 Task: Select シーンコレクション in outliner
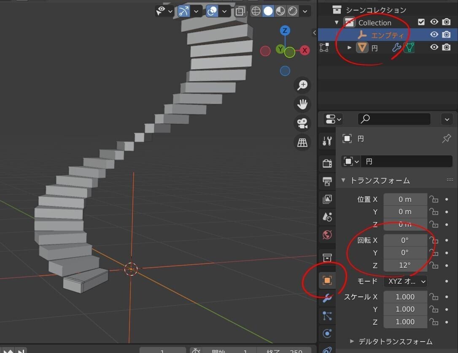coord(376,10)
